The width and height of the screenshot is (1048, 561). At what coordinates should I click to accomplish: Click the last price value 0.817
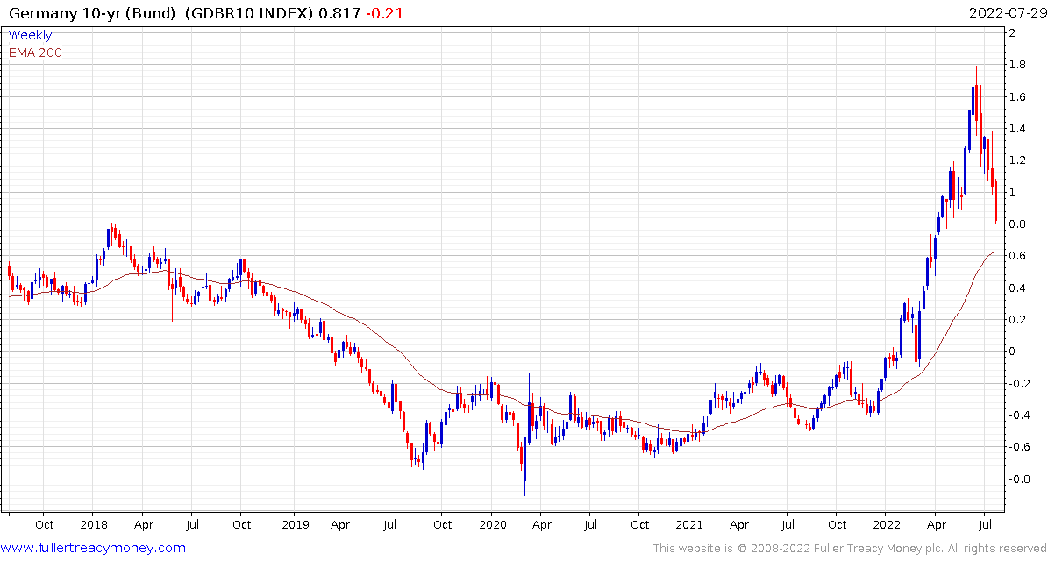338,13
